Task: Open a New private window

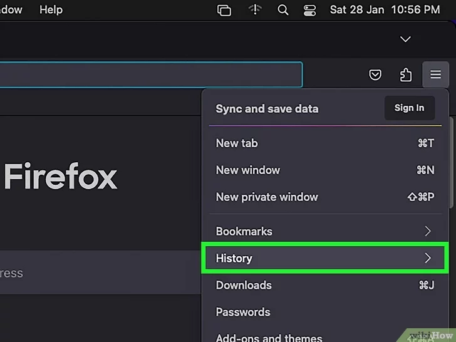Action: tap(325, 197)
